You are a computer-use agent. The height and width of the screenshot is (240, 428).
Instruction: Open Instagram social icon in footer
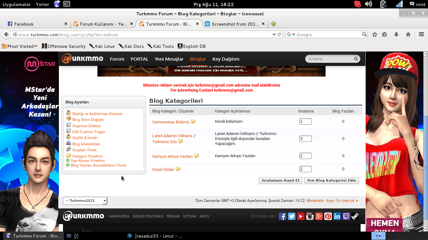click(x=310, y=216)
